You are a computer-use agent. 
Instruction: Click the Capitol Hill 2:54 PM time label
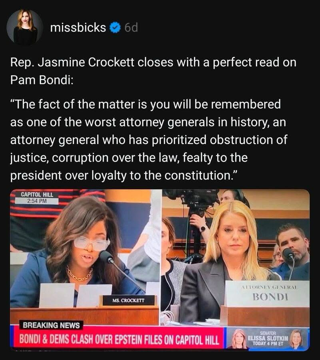click(x=37, y=198)
